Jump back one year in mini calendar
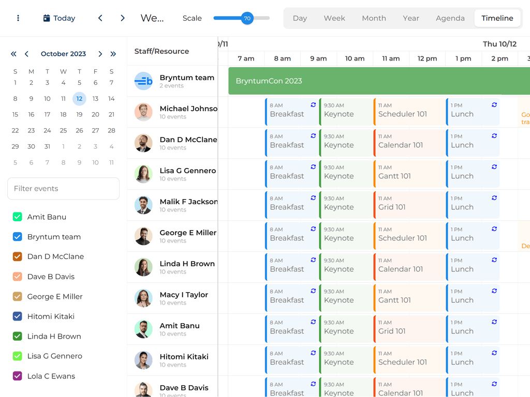This screenshot has height=397, width=530. coord(13,54)
